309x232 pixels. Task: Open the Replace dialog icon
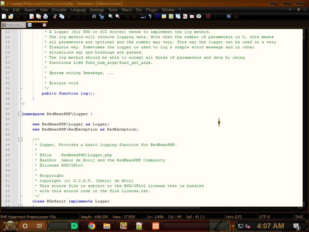pyautogui.click(x=101, y=16)
